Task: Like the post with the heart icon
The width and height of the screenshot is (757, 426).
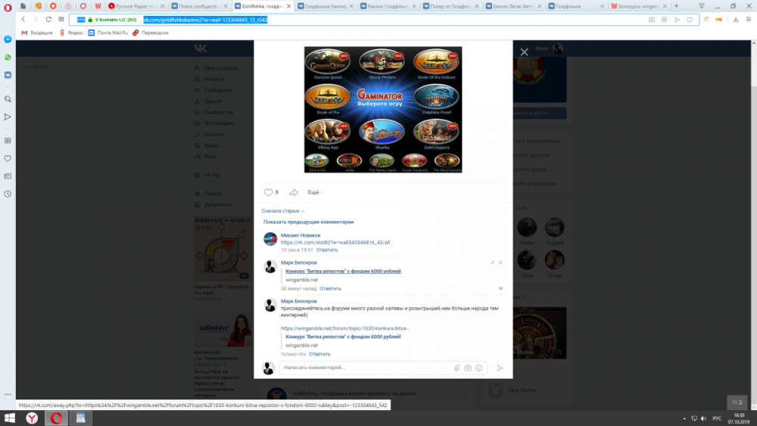Action: click(x=268, y=192)
